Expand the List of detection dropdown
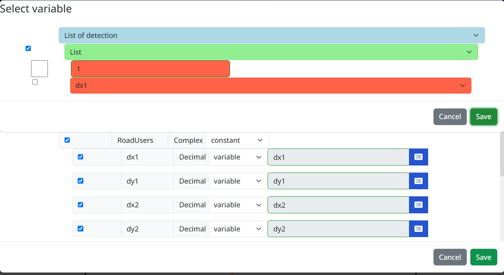Image resolution: width=504 pixels, height=275 pixels. (x=272, y=35)
